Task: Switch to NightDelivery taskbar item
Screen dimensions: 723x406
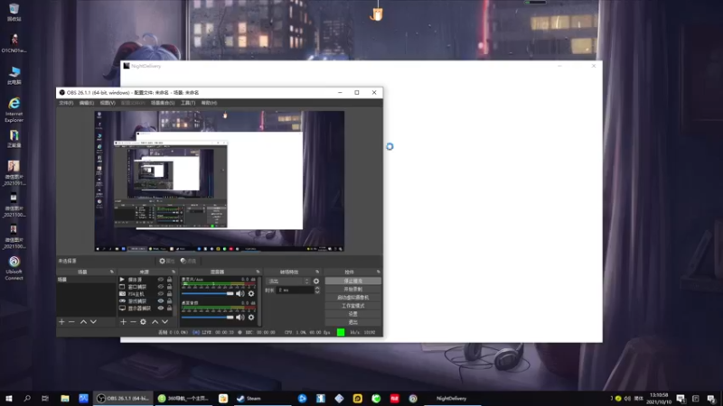Action: point(452,399)
